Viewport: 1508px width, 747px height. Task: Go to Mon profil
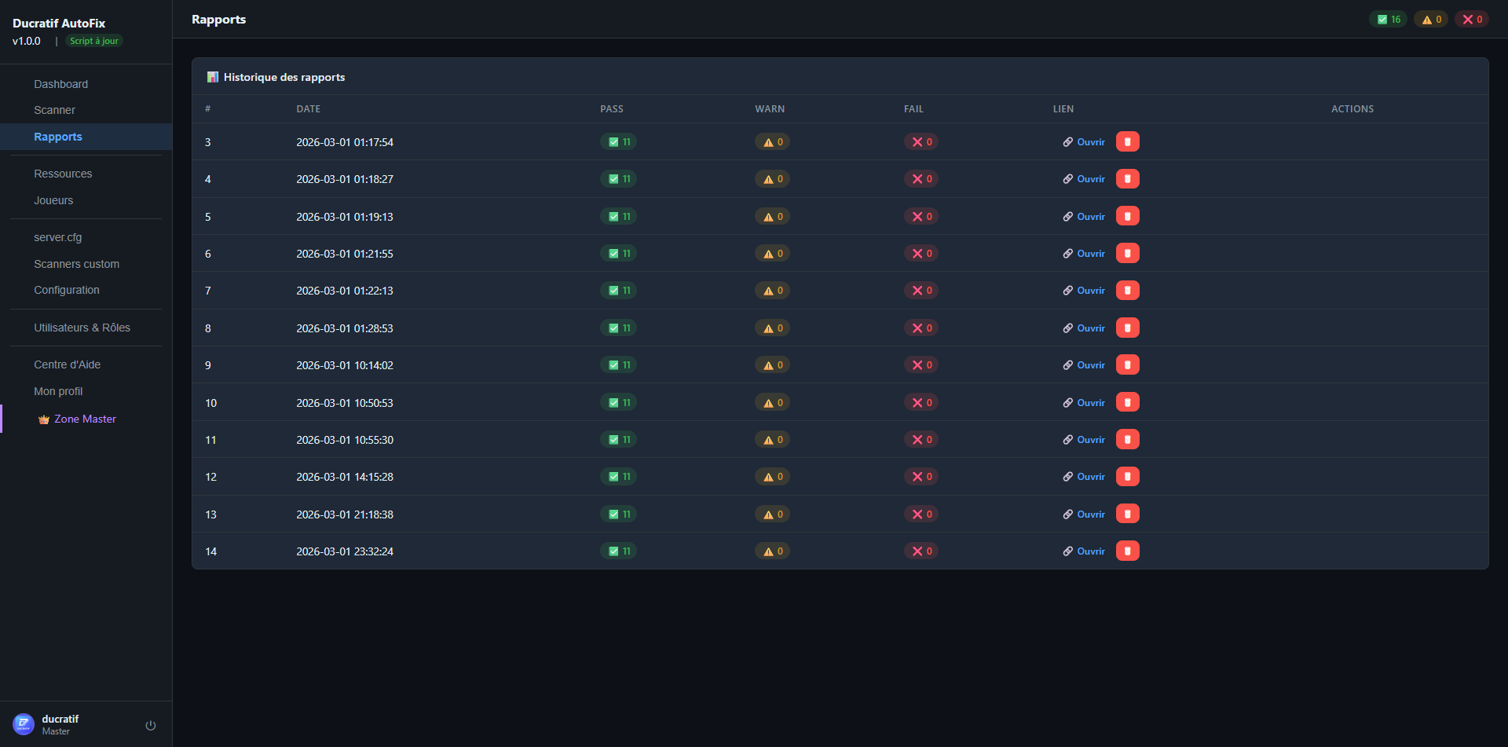57,390
